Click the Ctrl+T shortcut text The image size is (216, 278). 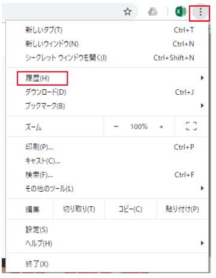pos(184,30)
